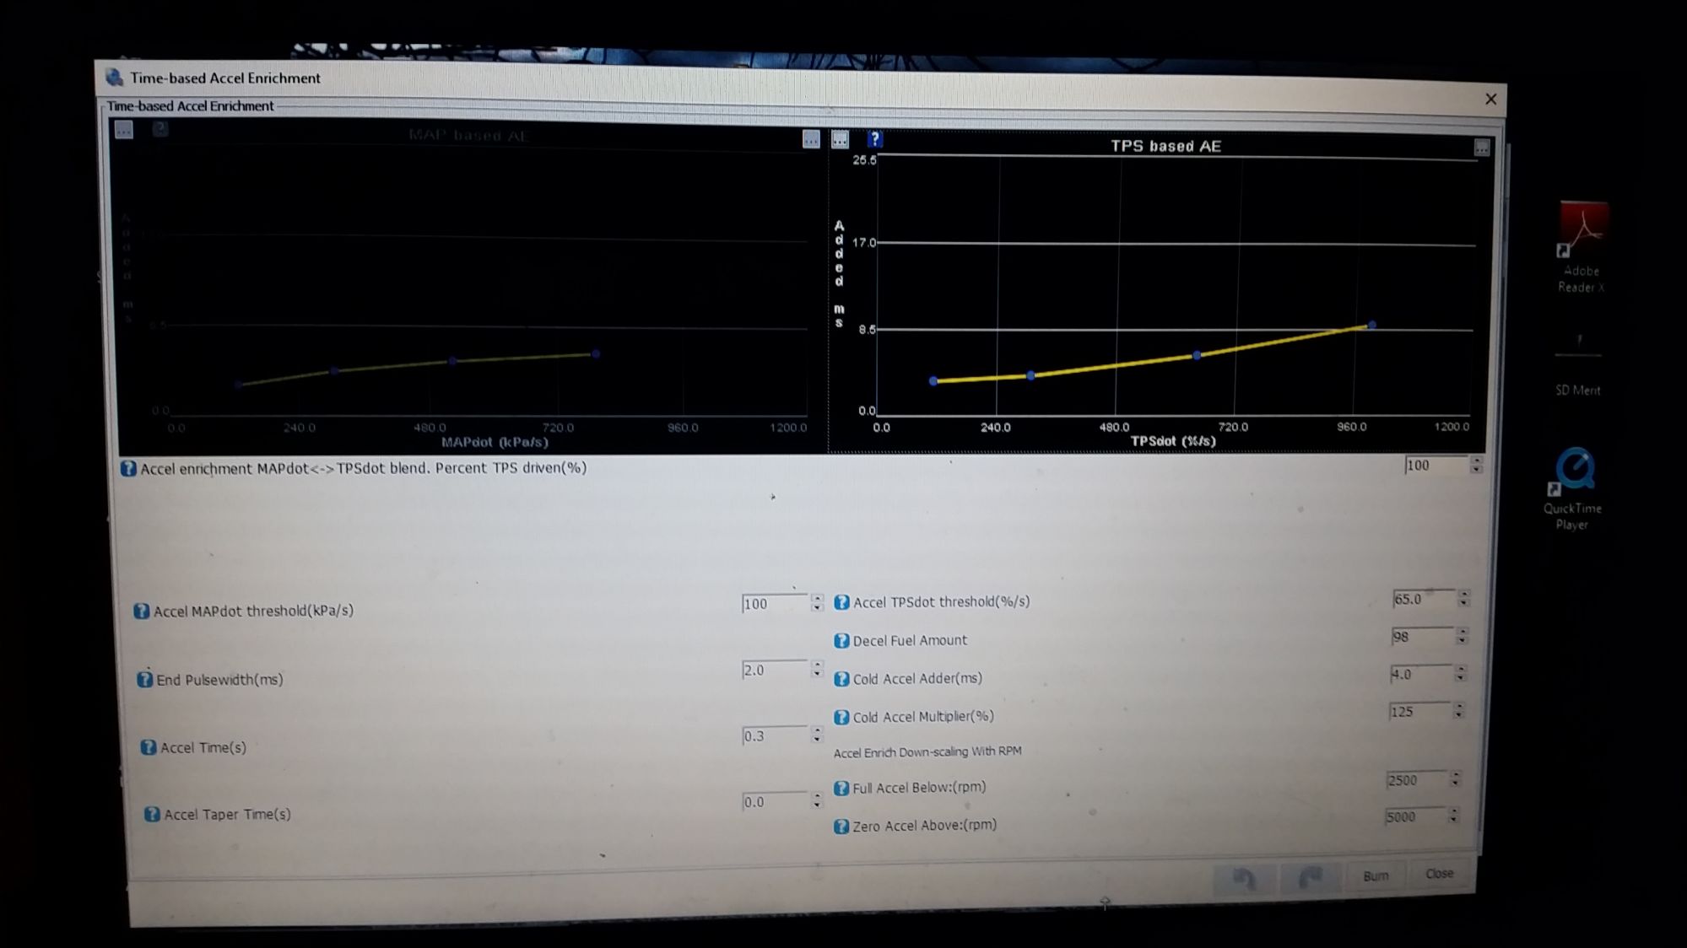The image size is (1687, 948).
Task: Open options menu left of the TPS graph help icon
Action: pyautogui.click(x=840, y=139)
